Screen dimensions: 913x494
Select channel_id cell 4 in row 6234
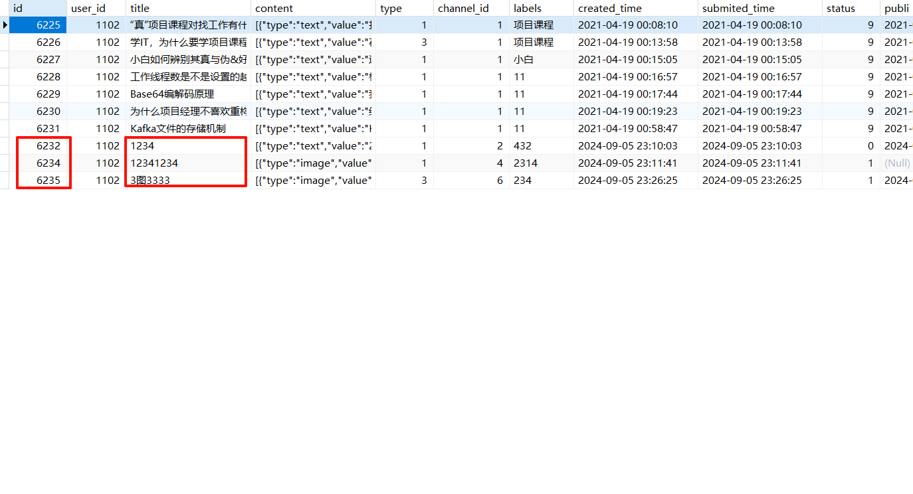[471, 163]
